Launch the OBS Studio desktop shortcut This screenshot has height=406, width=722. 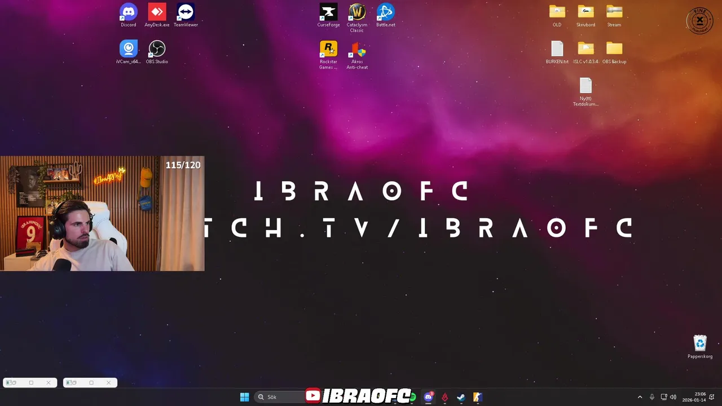[157, 52]
